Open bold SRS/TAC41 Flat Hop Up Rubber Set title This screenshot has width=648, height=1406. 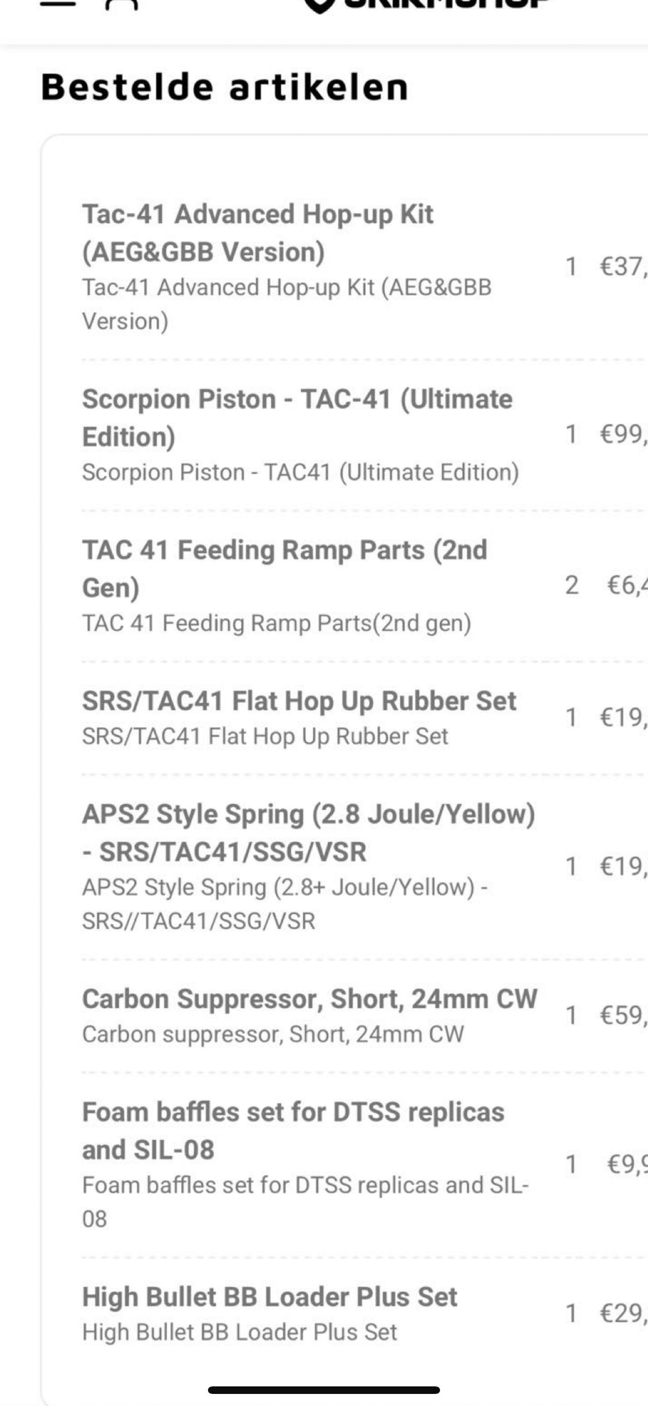[299, 701]
